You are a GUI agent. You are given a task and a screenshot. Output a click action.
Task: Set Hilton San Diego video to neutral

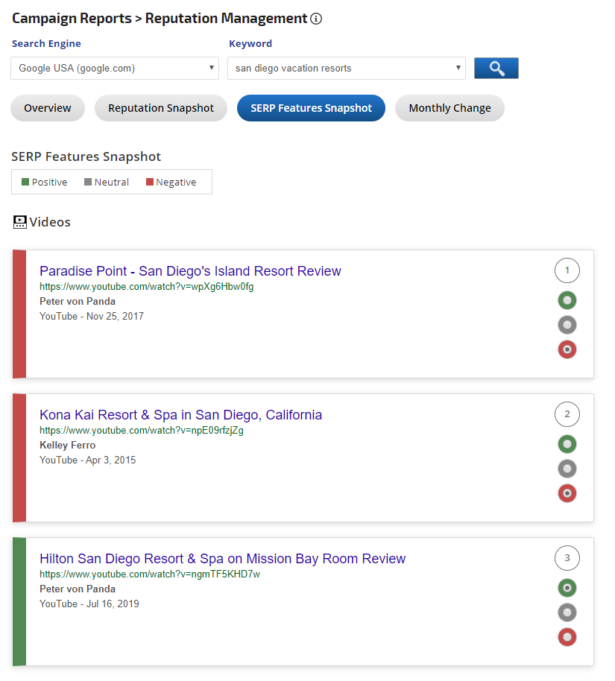(x=567, y=612)
